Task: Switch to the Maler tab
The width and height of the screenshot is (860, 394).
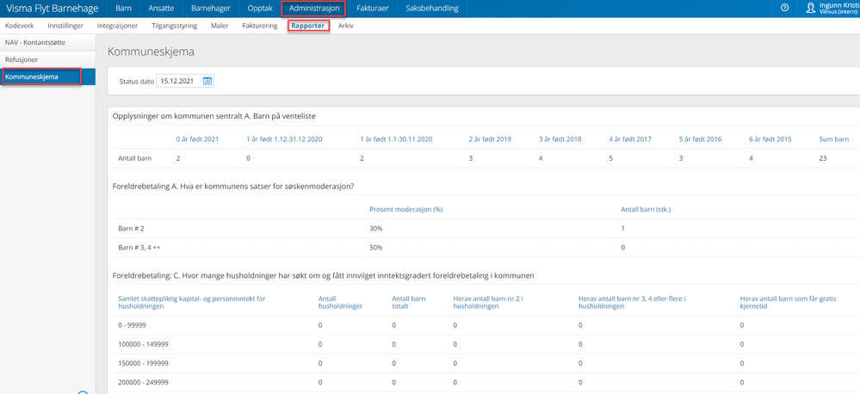Action: (220, 26)
